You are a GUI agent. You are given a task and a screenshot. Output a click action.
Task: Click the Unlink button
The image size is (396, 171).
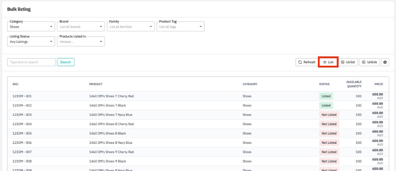(369, 62)
